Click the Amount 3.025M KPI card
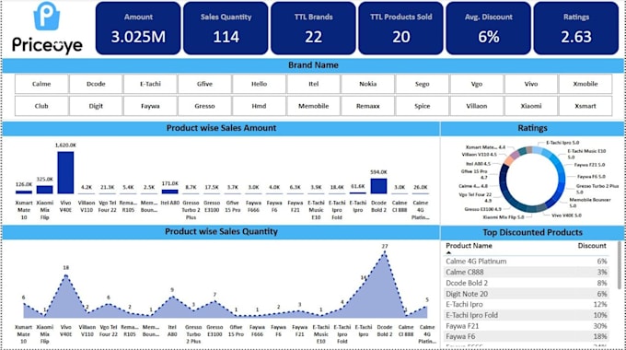Viewport: 626px width, 350px height. 138,28
